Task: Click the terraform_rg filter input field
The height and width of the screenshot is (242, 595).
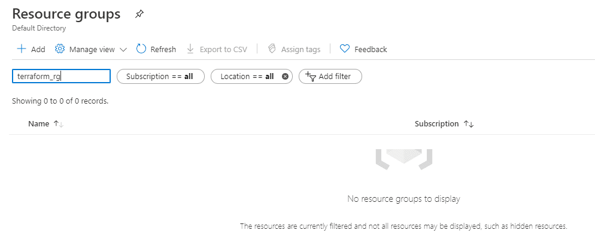Action: click(61, 76)
